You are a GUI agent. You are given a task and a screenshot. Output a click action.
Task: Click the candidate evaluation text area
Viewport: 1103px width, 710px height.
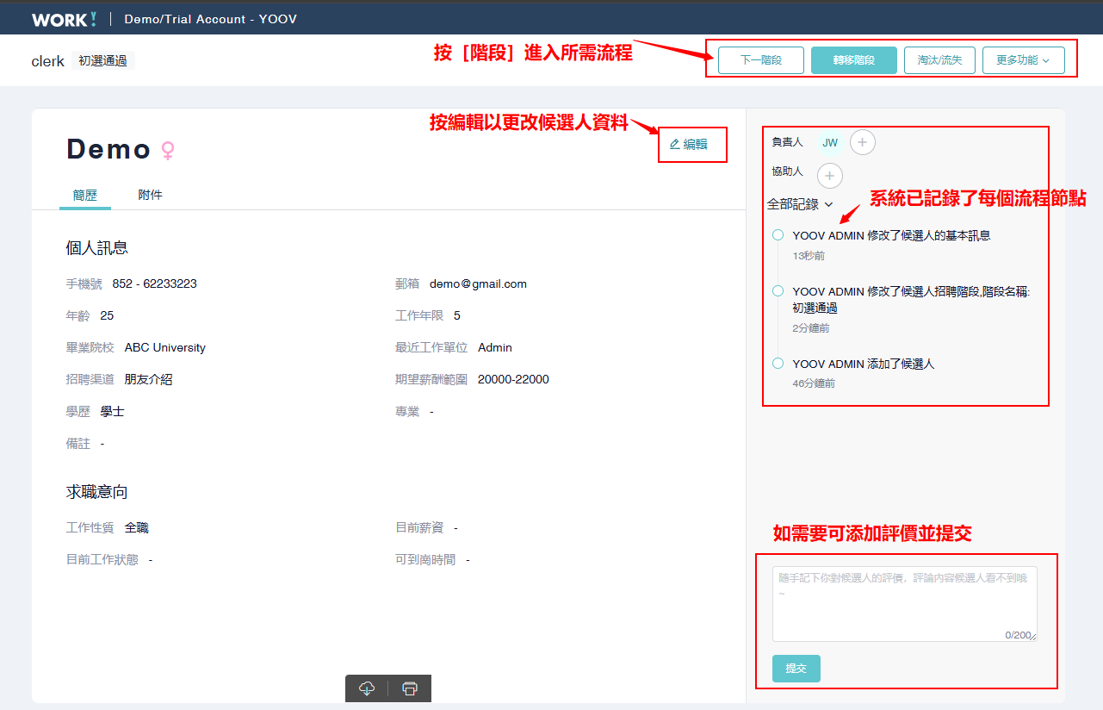point(904,604)
